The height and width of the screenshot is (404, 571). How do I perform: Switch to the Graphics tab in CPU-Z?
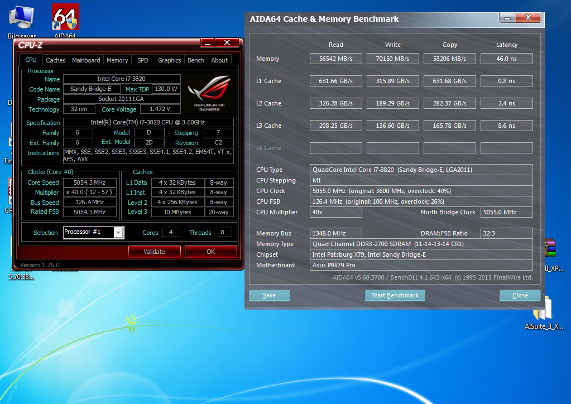coord(169,60)
